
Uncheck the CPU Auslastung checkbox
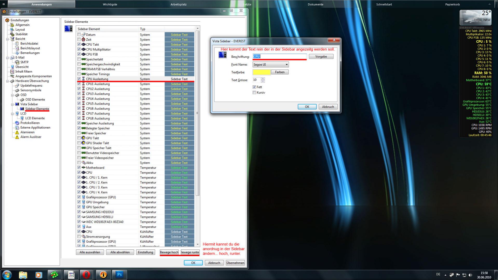pos(79,79)
